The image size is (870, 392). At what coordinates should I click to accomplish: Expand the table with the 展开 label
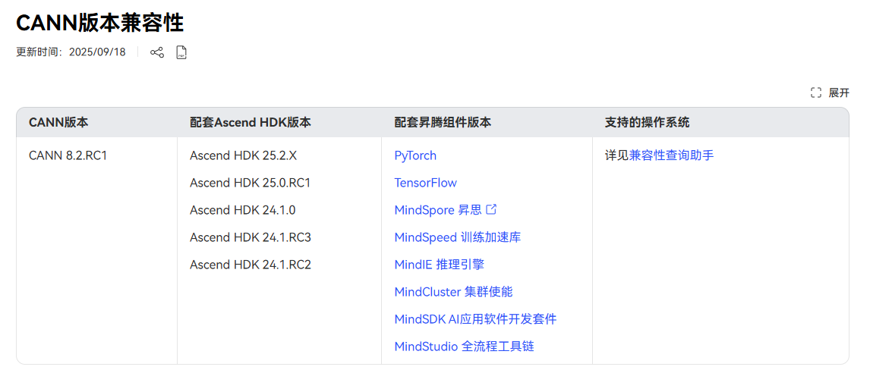click(839, 93)
